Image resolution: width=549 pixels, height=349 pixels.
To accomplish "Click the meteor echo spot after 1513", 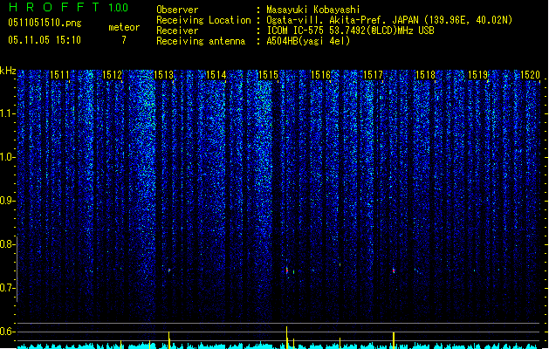I will click(169, 270).
